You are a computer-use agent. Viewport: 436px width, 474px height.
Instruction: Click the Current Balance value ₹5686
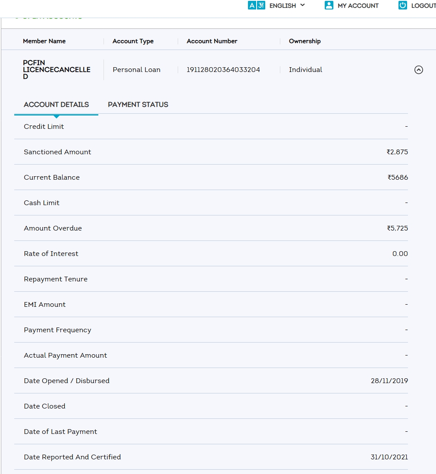tap(397, 178)
